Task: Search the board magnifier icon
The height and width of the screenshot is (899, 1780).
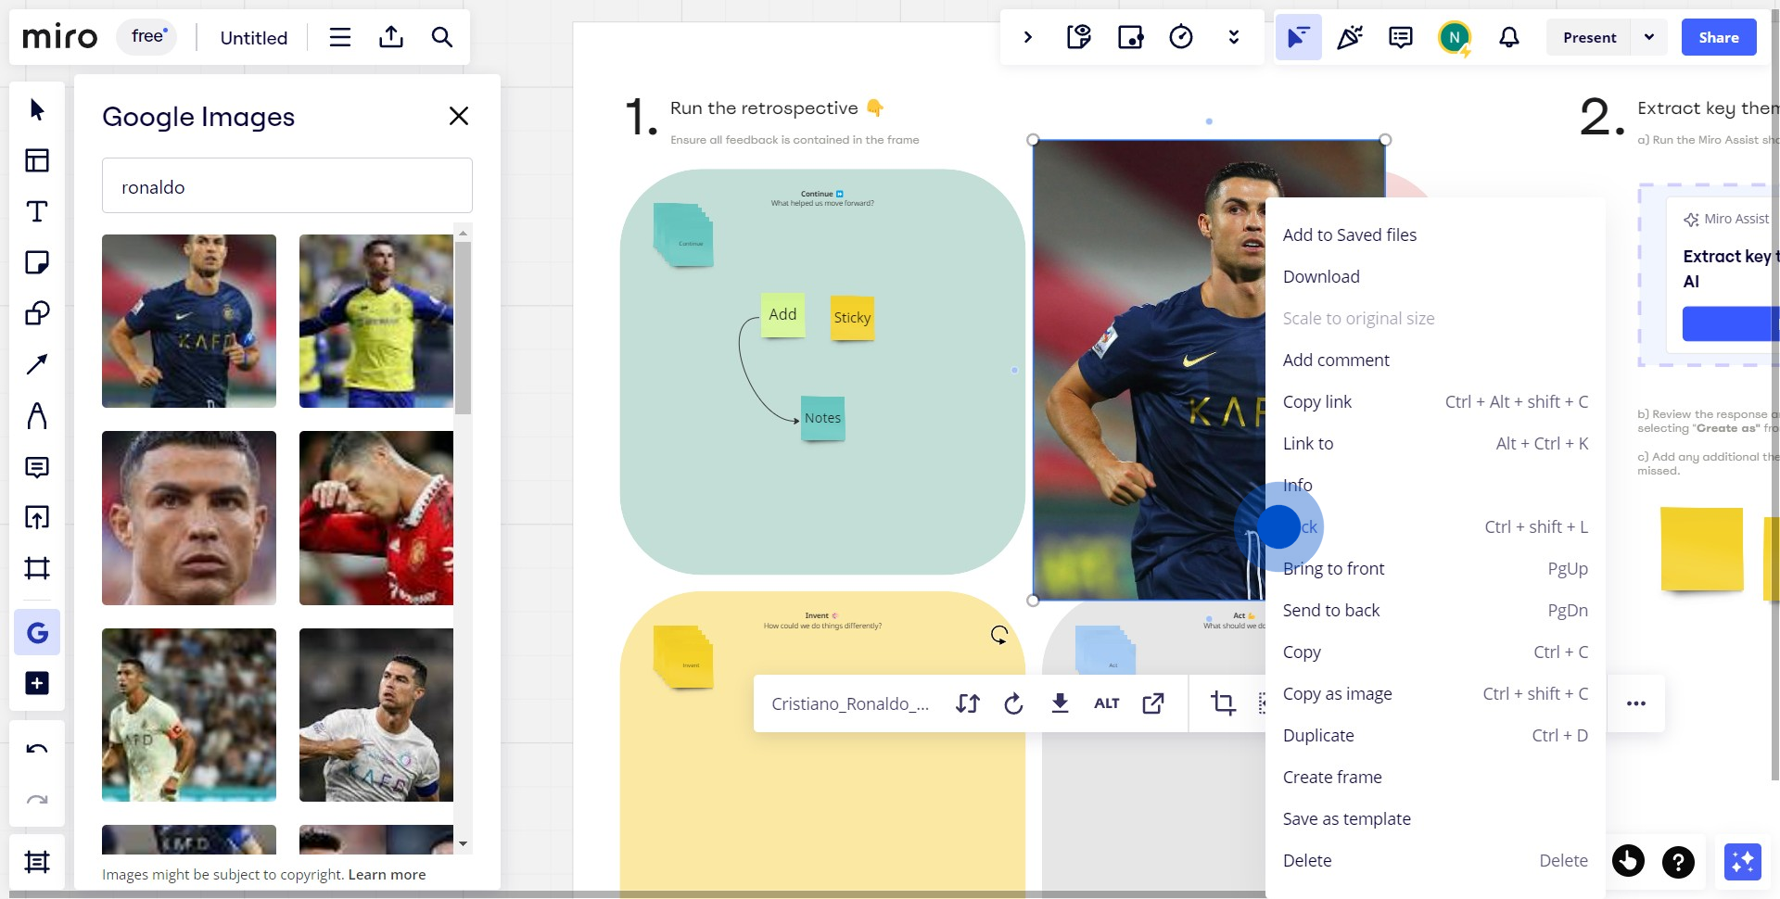Action: (x=442, y=37)
